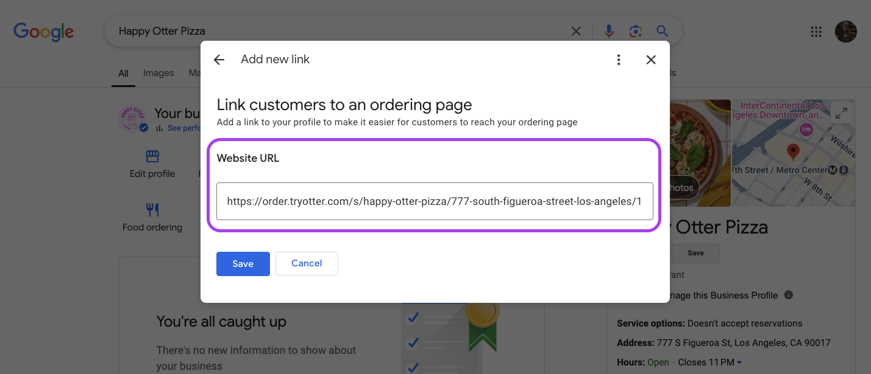Click the red location pin on map
Viewport: 871px width, 374px height.
pyautogui.click(x=792, y=152)
